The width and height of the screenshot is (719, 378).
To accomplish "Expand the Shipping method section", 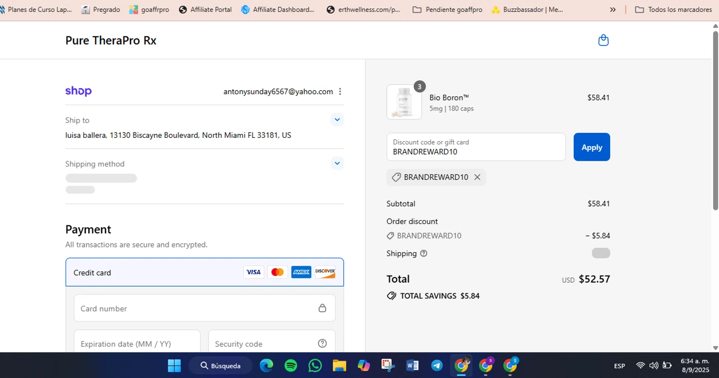I will [337, 163].
